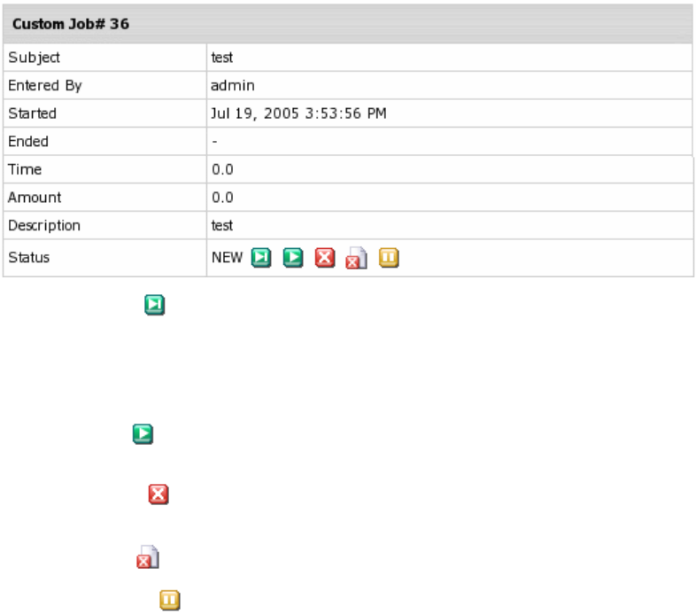Click the "Jul 19, 2005 3:53:56 PM" value
Image resolution: width=696 pixels, height=615 pixels.
point(298,113)
